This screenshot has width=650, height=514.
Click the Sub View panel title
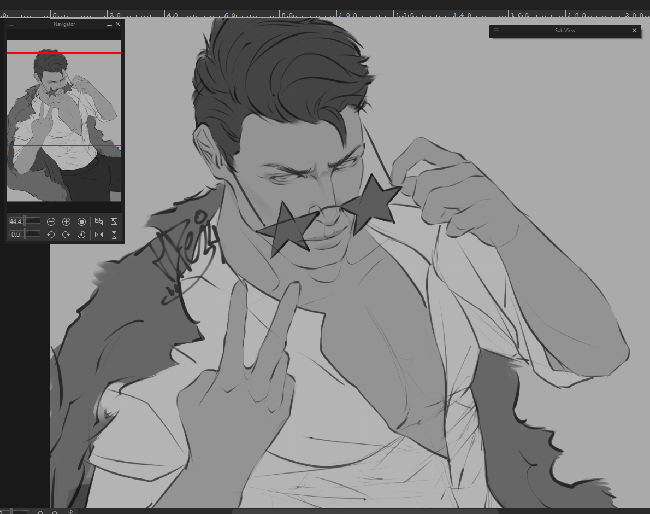tap(565, 30)
